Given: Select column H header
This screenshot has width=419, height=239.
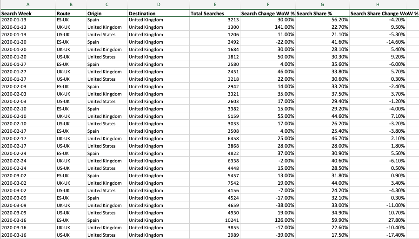Looking at the screenshot, I should click(378, 4).
